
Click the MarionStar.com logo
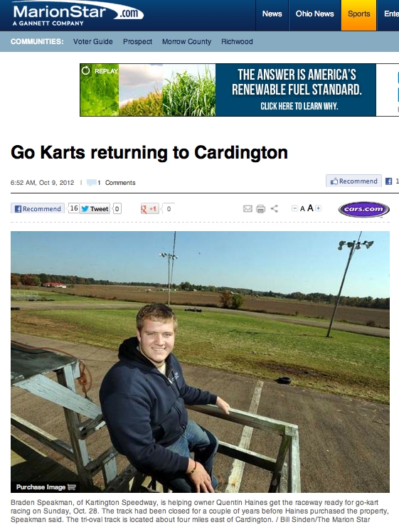click(78, 14)
